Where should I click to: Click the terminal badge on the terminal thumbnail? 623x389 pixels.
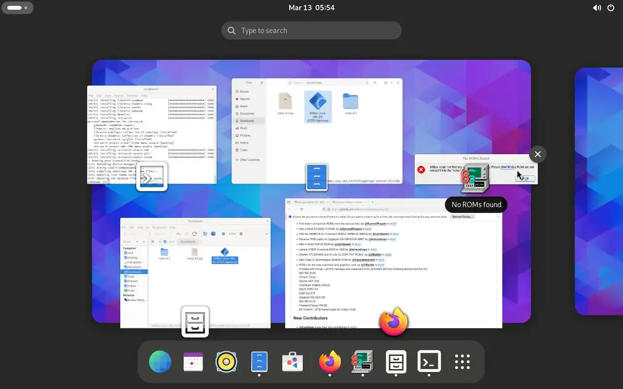pos(152,177)
